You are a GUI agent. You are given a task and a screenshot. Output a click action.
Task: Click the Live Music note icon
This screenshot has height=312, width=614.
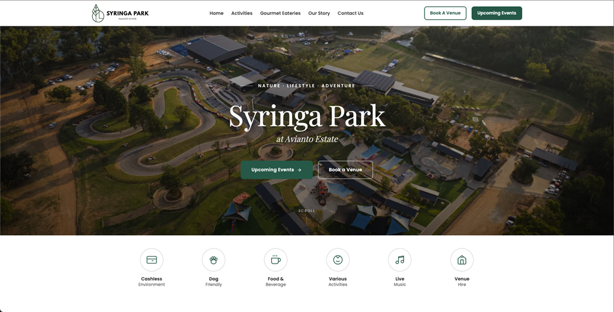tap(400, 260)
